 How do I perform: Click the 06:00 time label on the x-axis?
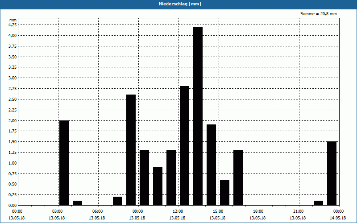98,211
